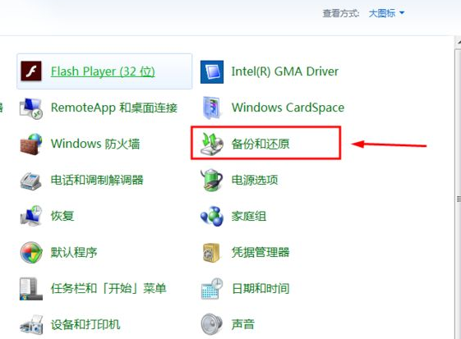
Task: Open 电话和调制解调器 phone icon
Action: coord(30,181)
